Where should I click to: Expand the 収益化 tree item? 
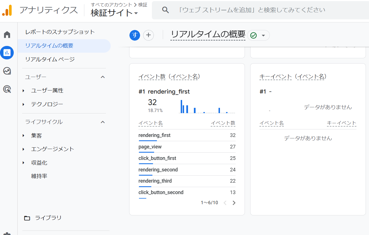pyautogui.click(x=24, y=163)
